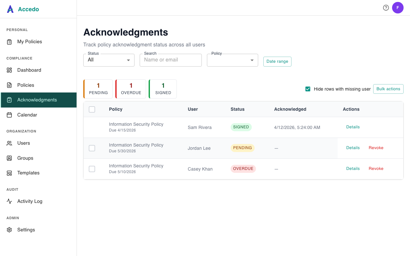Click the name Jordan Lee
This screenshot has height=256, width=410.
tap(199, 148)
